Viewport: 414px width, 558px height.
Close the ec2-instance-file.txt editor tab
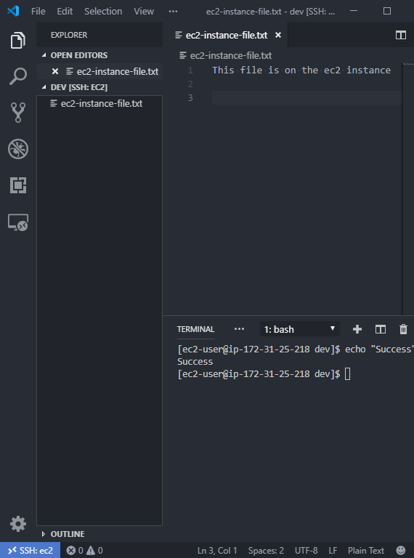click(x=278, y=35)
